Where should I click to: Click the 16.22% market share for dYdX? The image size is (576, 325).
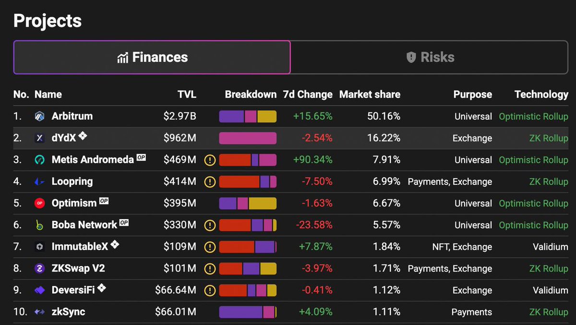383,138
